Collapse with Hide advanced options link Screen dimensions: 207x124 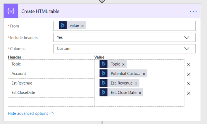tap(31, 113)
